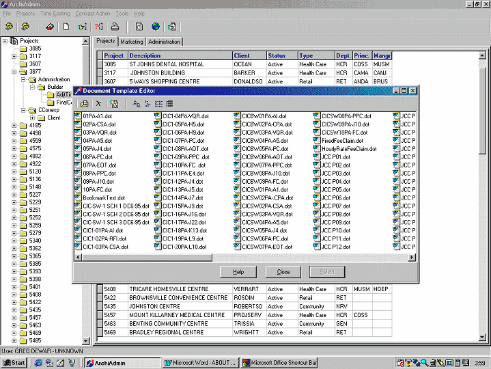Click template list horizontal scrollbar thumb
This screenshot has width=491, height=369.
pos(148,258)
